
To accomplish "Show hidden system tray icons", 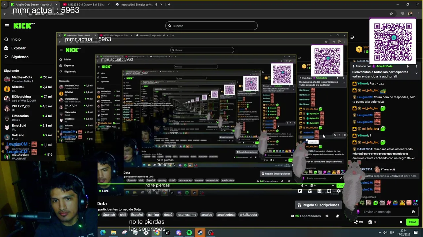I will click(x=380, y=233).
